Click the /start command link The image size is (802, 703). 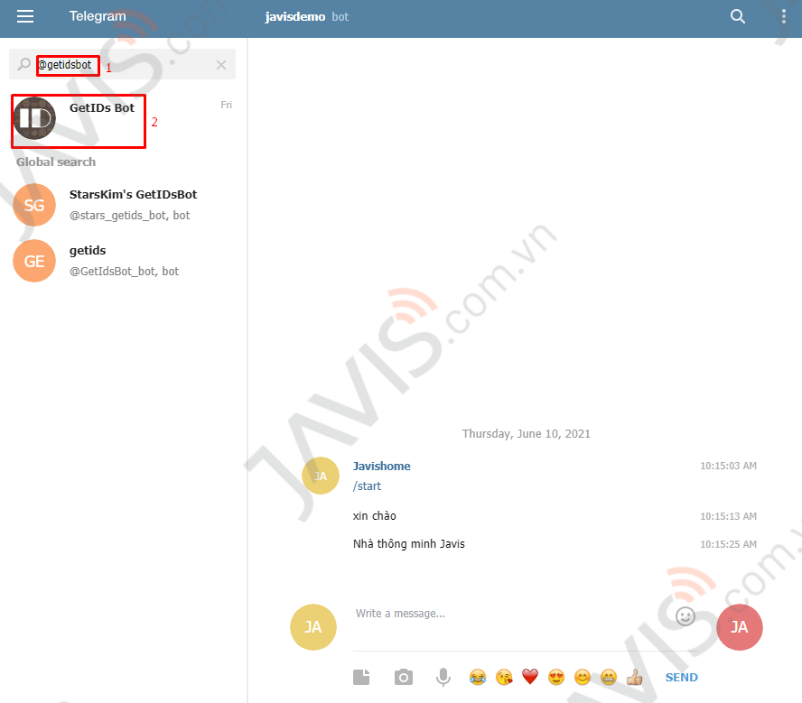point(367,486)
